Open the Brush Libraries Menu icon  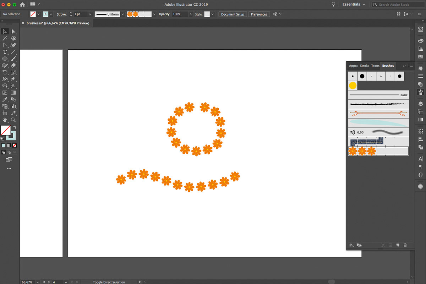(x=351, y=245)
